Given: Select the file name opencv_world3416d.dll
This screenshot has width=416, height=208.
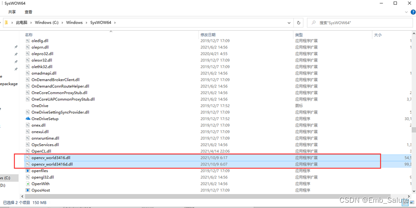Looking at the screenshot, I should [x=52, y=164].
